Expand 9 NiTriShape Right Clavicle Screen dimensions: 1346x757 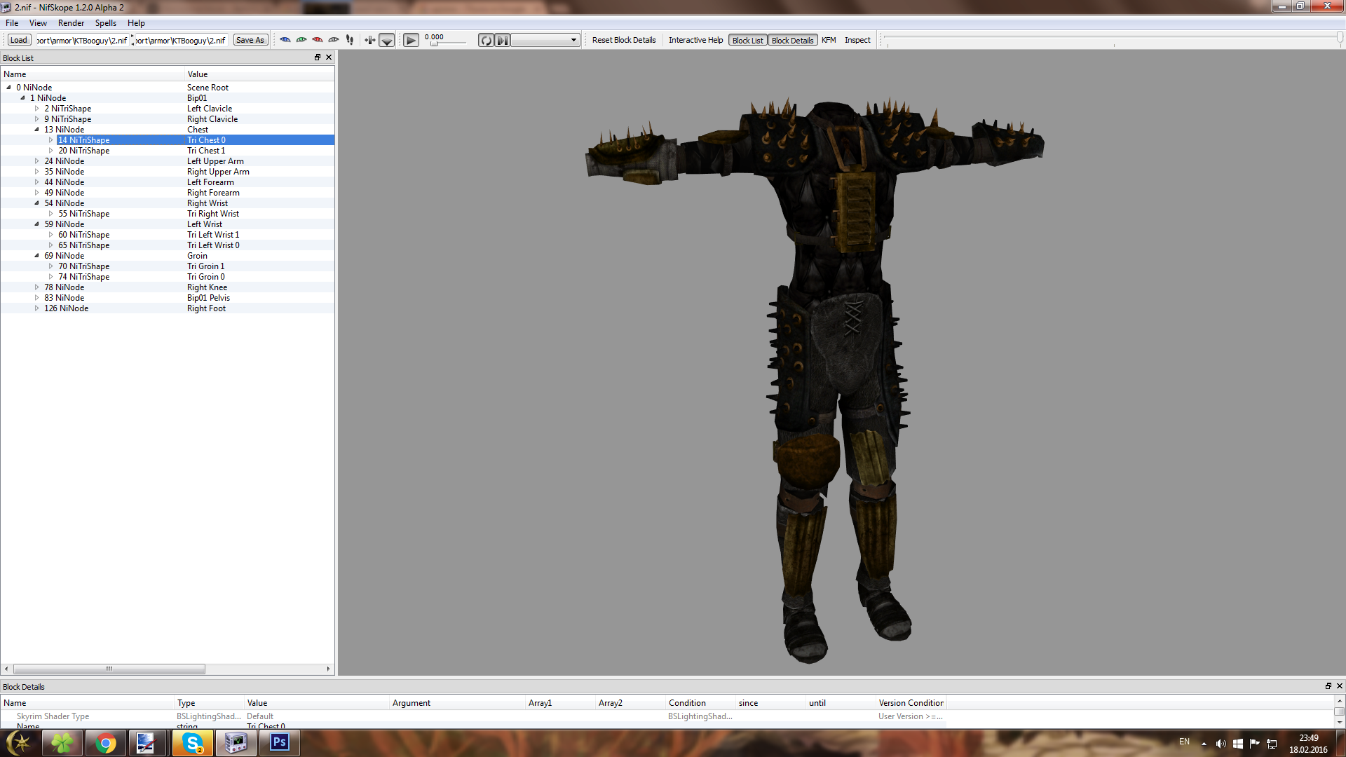[x=36, y=119]
